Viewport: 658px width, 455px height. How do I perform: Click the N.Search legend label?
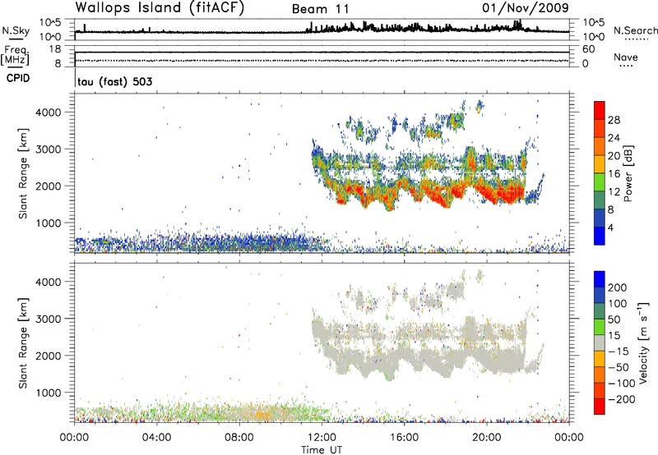635,30
